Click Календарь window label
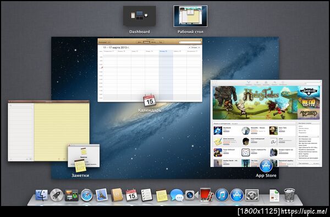This screenshot has width=330, height=217. 150,110
